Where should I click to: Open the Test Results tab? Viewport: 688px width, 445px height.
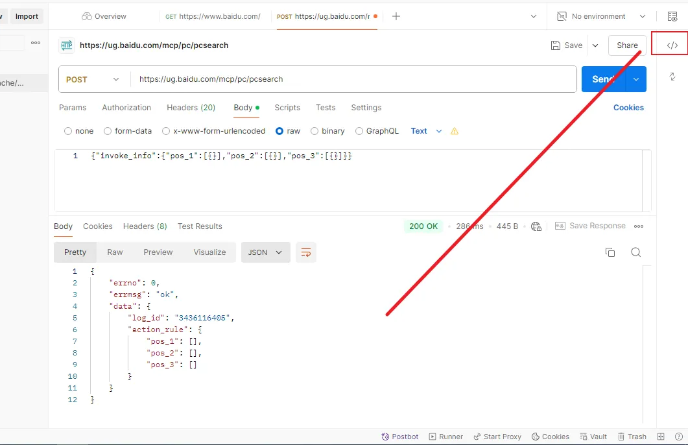tap(200, 226)
